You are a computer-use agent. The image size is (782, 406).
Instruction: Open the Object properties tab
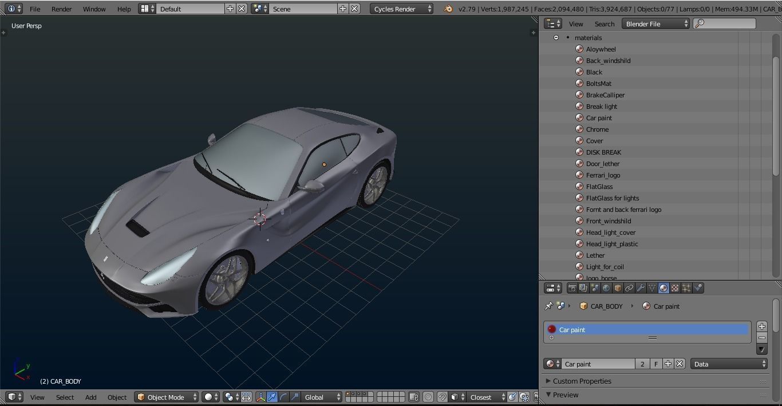[x=618, y=288]
